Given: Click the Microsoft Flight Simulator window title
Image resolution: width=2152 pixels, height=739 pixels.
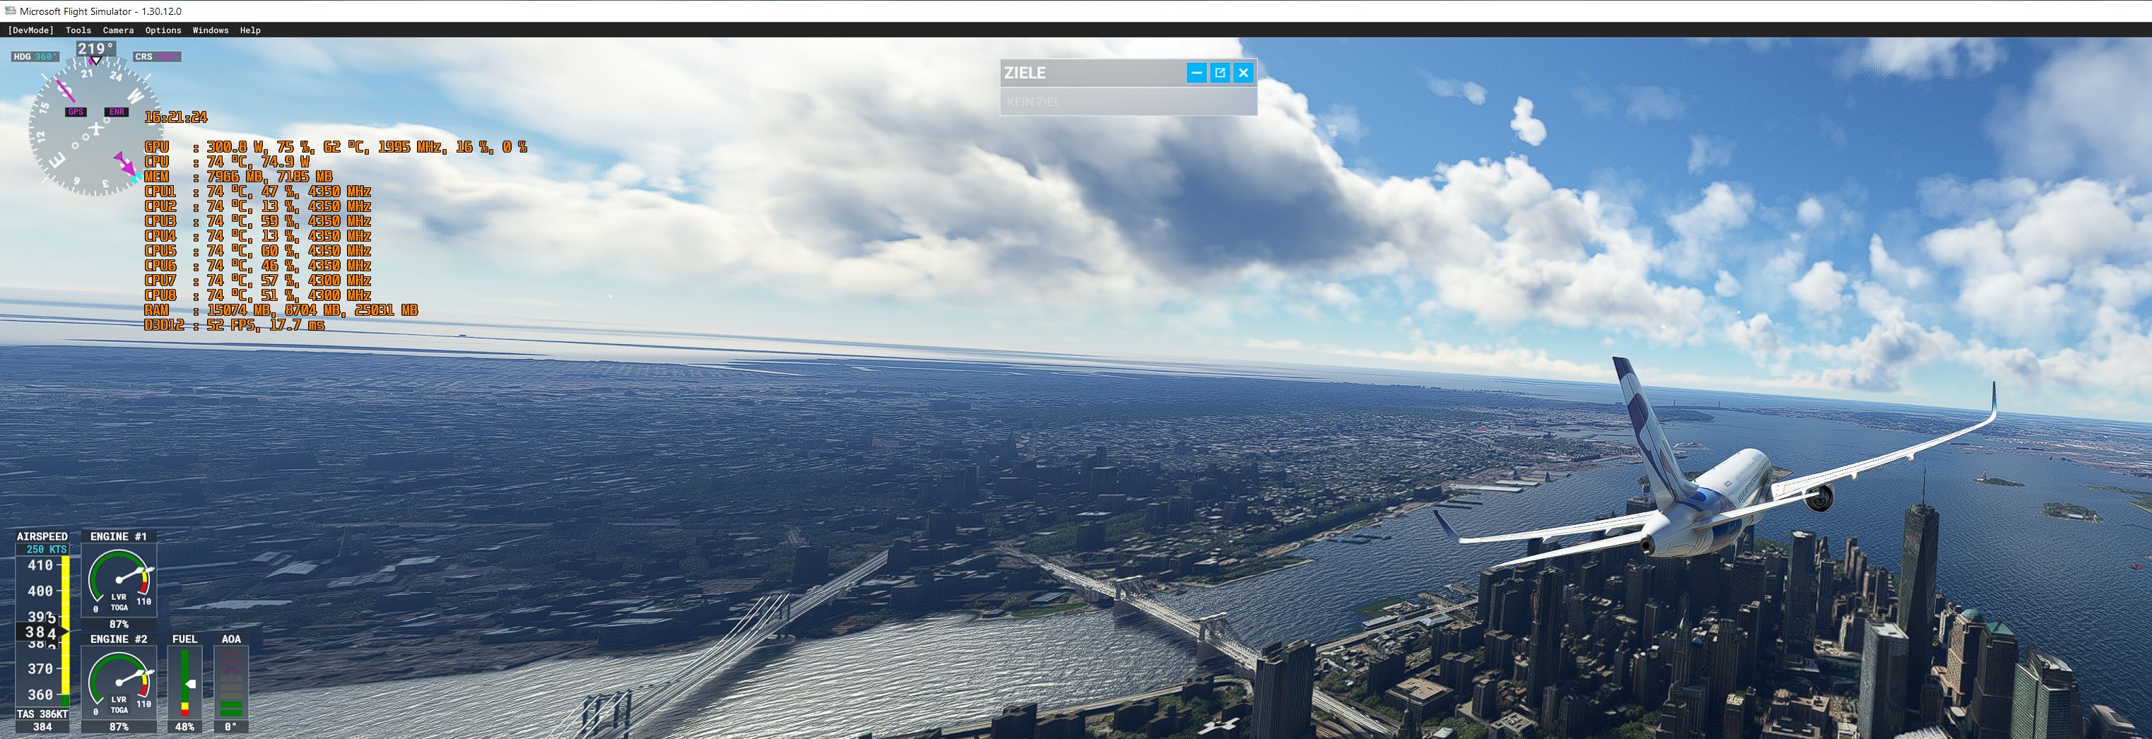Looking at the screenshot, I should point(100,11).
